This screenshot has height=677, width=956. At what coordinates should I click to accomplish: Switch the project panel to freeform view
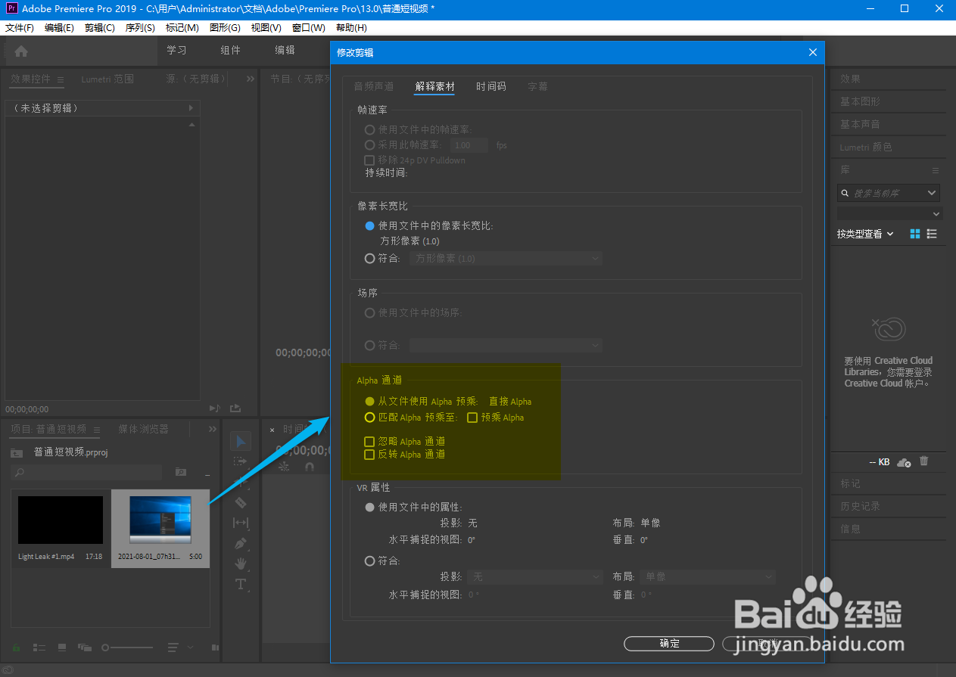click(x=84, y=647)
